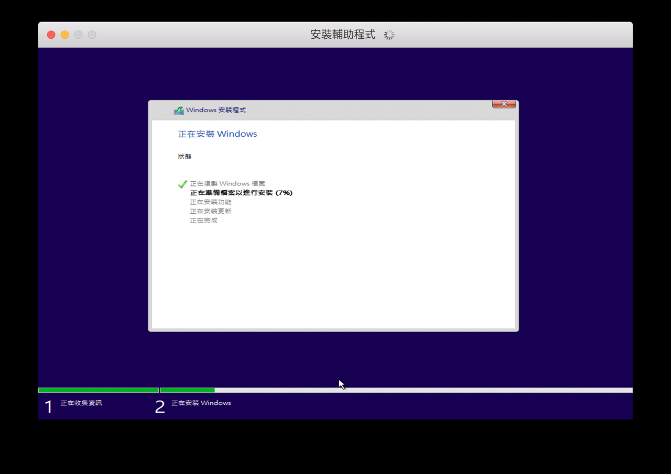Viewport: 671px width, 474px height.
Task: Click the loading spinner next to 安裝輔助程式
Action: coord(389,35)
